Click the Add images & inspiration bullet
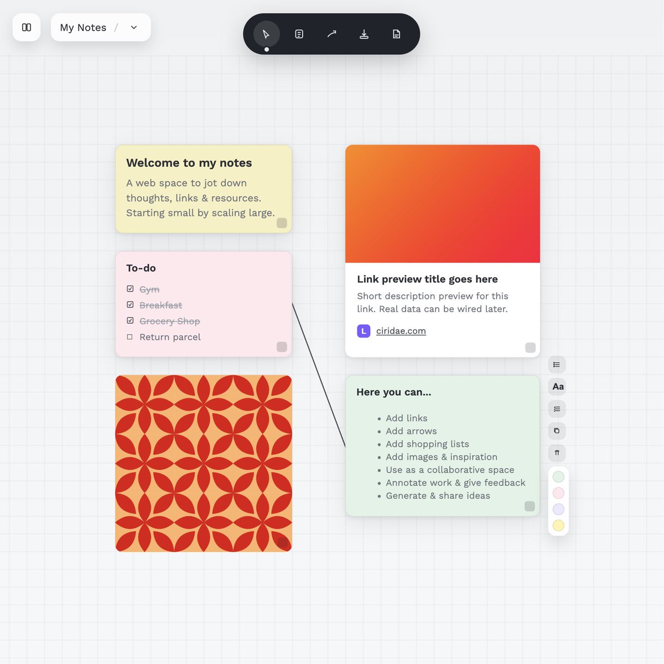This screenshot has height=664, width=664. coord(442,457)
